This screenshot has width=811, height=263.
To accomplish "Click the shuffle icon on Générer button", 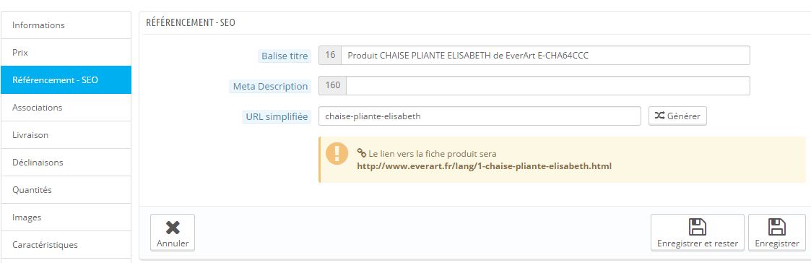I will [x=660, y=116].
